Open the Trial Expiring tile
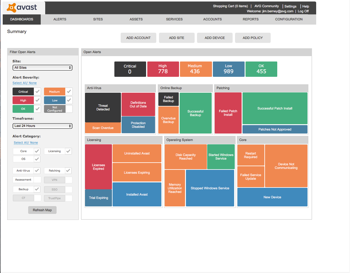350x273 pixels. coord(99,198)
